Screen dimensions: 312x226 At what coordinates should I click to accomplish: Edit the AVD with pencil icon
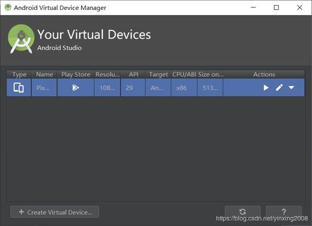pos(279,87)
